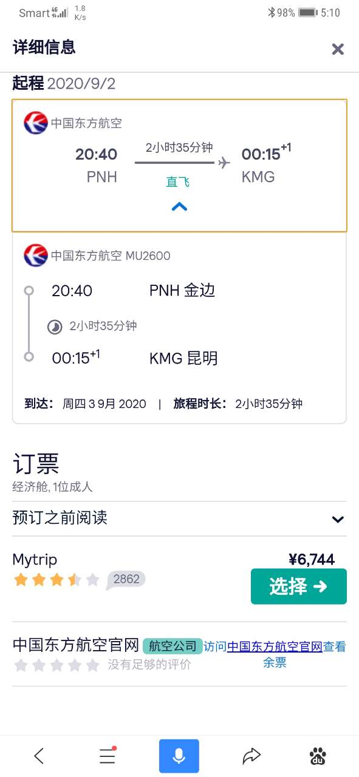
Task: Tap the 航空公司 badge
Action: click(x=173, y=646)
